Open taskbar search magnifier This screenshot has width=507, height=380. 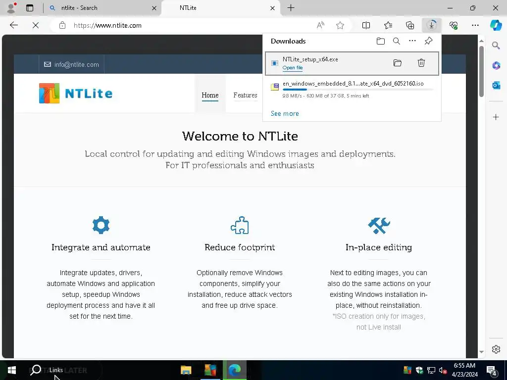[36, 370]
